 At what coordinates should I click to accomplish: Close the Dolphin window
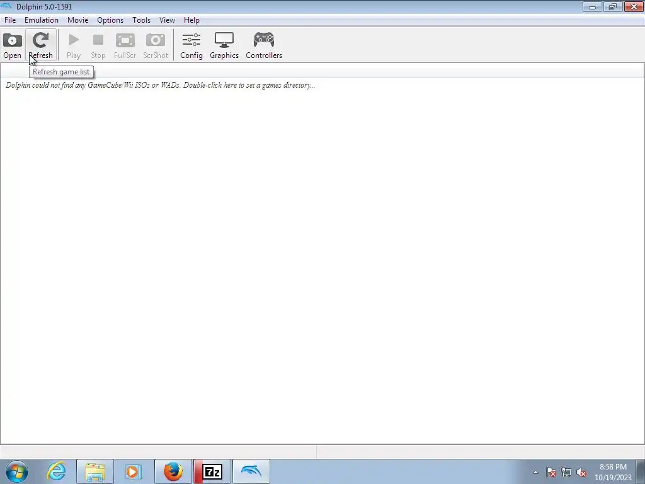634,6
